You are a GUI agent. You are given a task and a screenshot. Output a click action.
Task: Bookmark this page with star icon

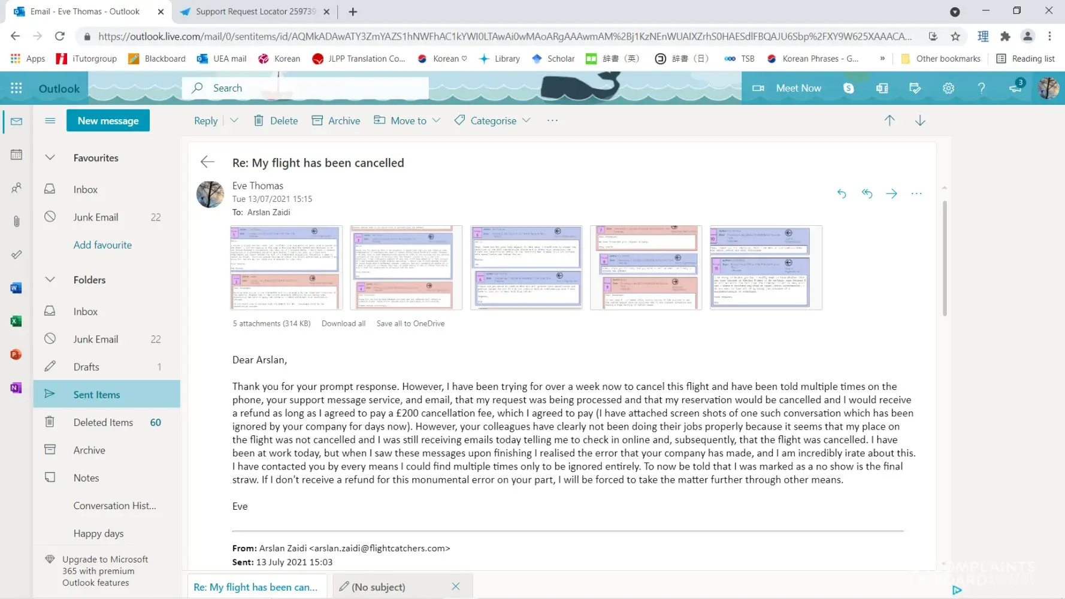(955, 36)
